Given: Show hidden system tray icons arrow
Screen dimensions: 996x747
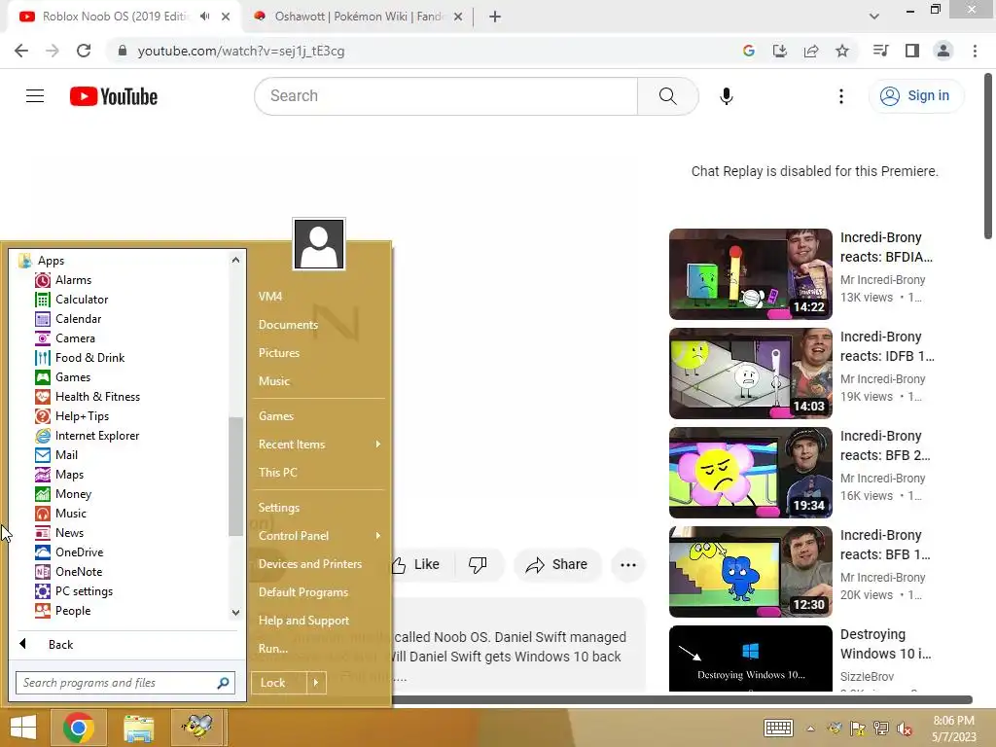Looking at the screenshot, I should tap(810, 729).
